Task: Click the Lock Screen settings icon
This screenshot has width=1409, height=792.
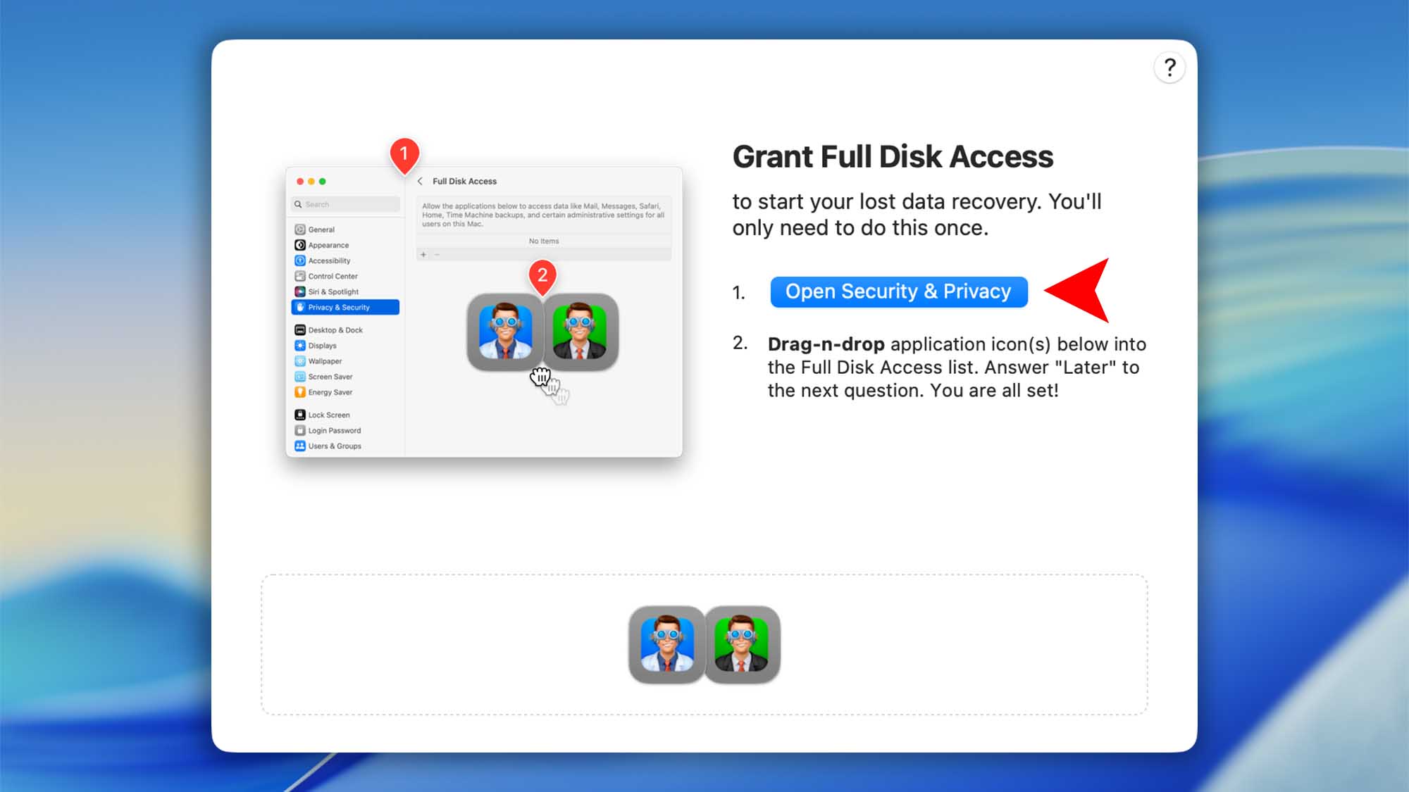Action: [299, 415]
